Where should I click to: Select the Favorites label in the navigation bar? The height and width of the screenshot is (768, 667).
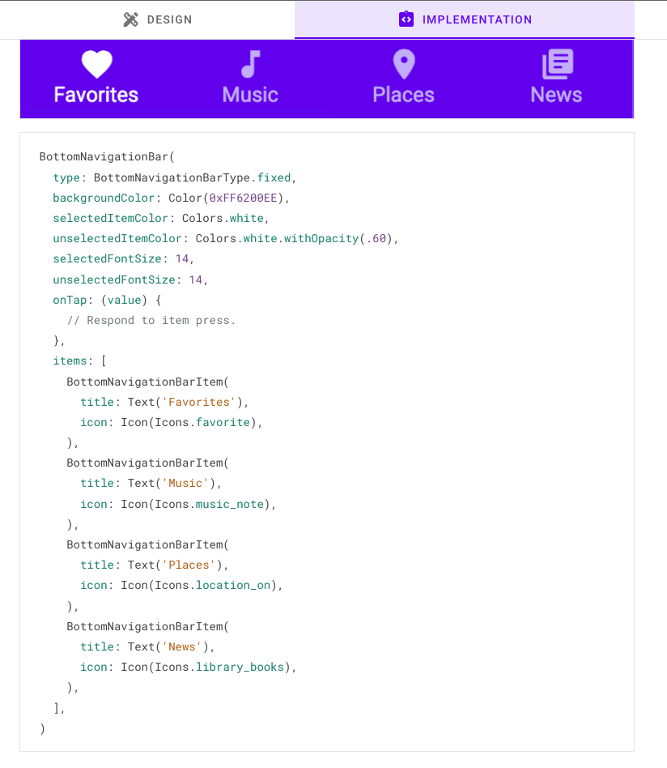96,95
